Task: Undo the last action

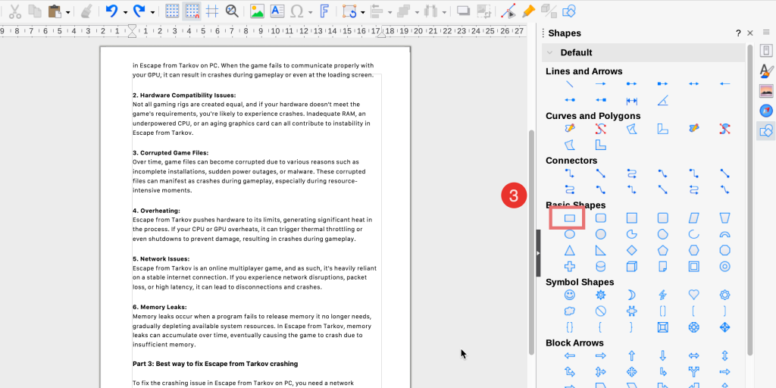Action: [x=112, y=11]
